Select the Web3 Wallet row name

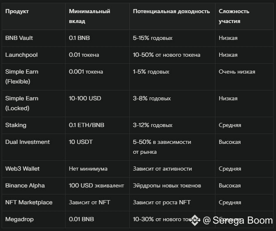point(22,169)
